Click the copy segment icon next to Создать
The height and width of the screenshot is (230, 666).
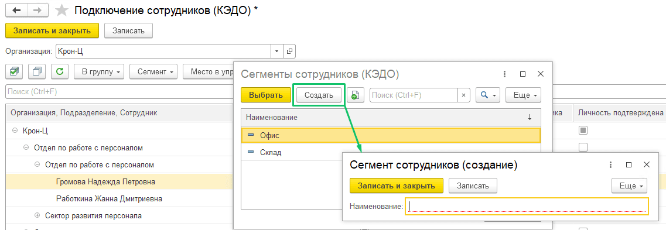pyautogui.click(x=355, y=95)
